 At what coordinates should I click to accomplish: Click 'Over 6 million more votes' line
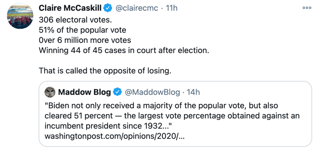[x=85, y=40]
